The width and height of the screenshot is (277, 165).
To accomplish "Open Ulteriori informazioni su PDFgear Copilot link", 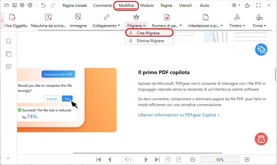I will pos(179,115).
